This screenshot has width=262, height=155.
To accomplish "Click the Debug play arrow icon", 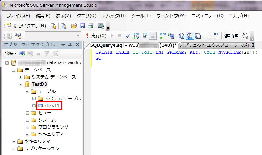I will tap(112, 35).
